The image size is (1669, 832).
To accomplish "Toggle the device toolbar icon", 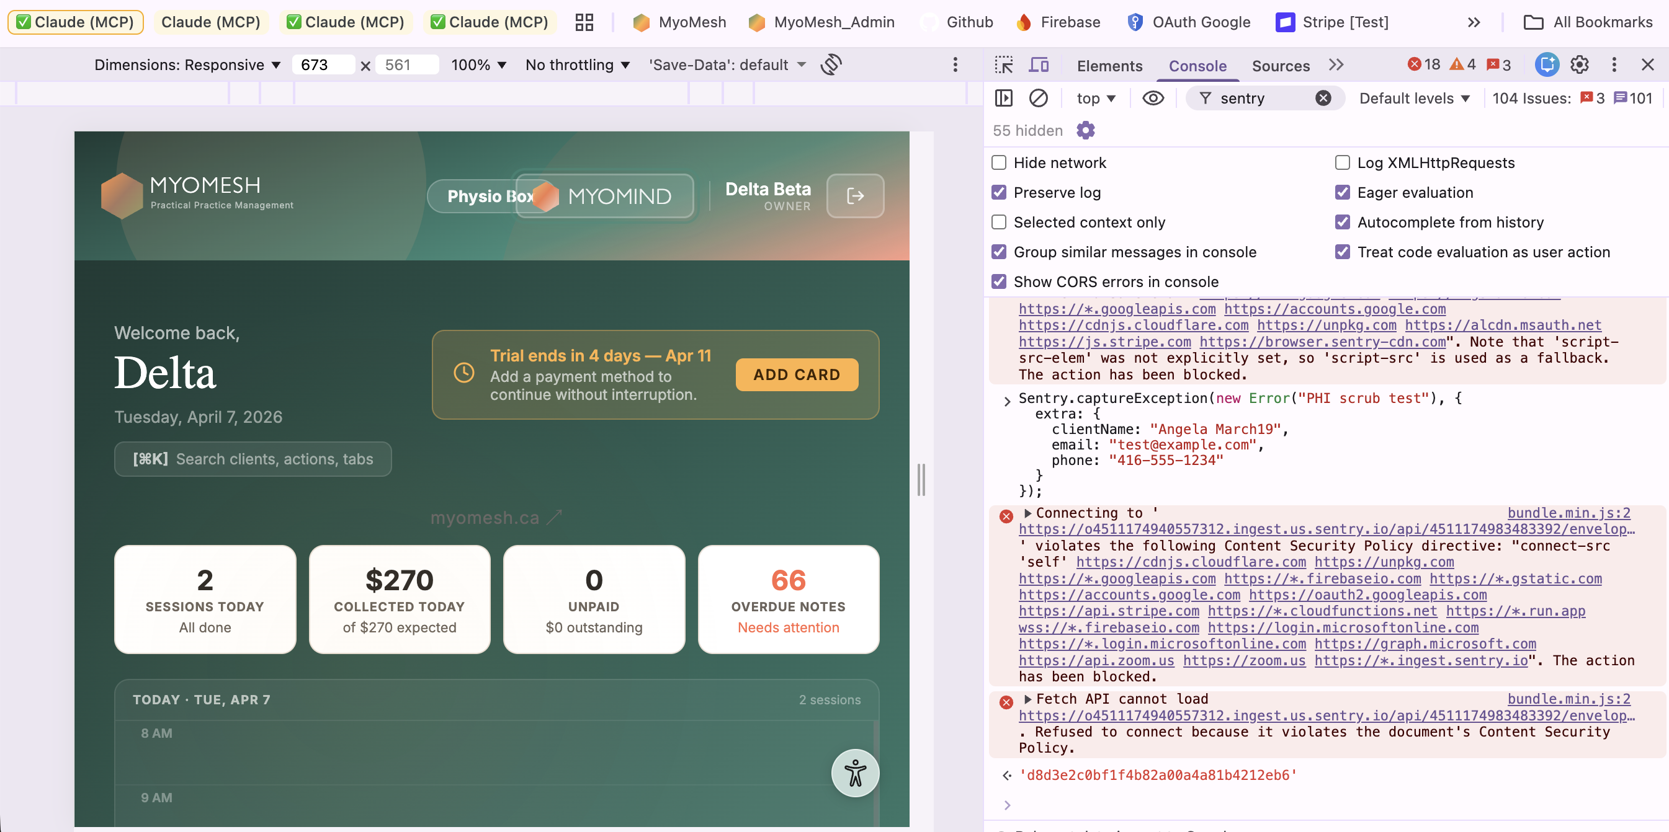I will tap(1039, 64).
